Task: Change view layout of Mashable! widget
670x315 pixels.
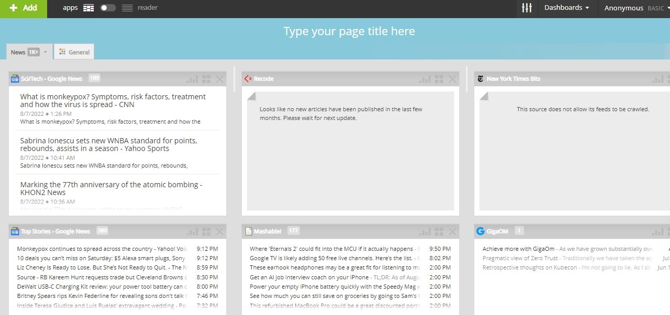Action: pos(439,232)
